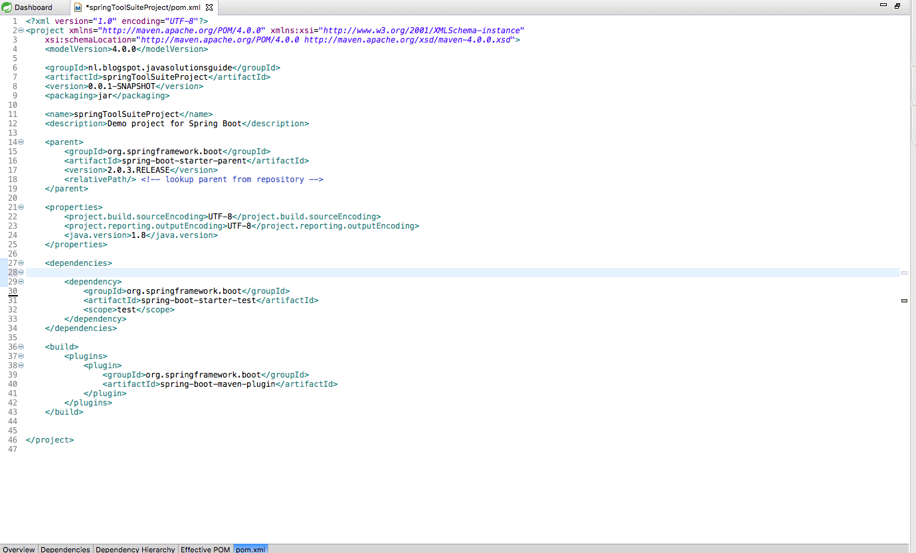Click groupId org.springframework.boot on line 39
The width and height of the screenshot is (916, 553).
pyautogui.click(x=206, y=375)
